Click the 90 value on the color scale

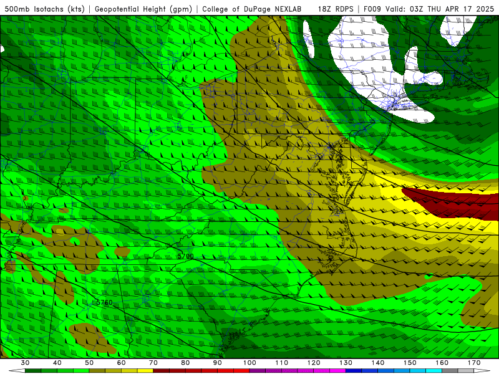(x=218, y=363)
